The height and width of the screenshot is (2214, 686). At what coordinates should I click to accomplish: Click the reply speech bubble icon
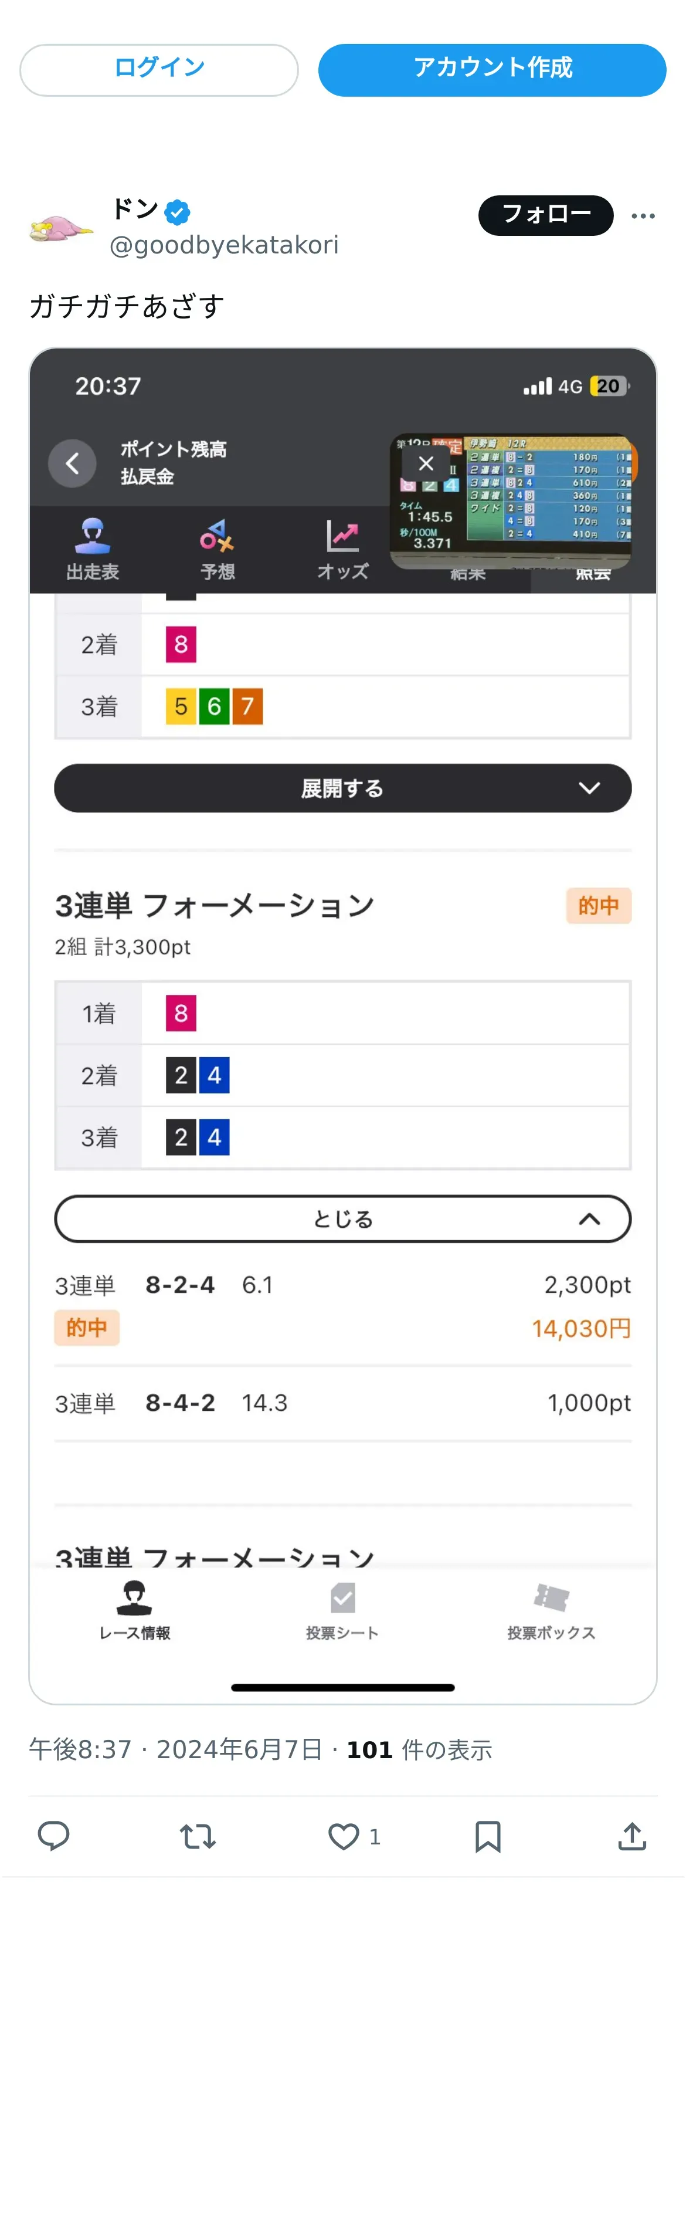tap(53, 1835)
